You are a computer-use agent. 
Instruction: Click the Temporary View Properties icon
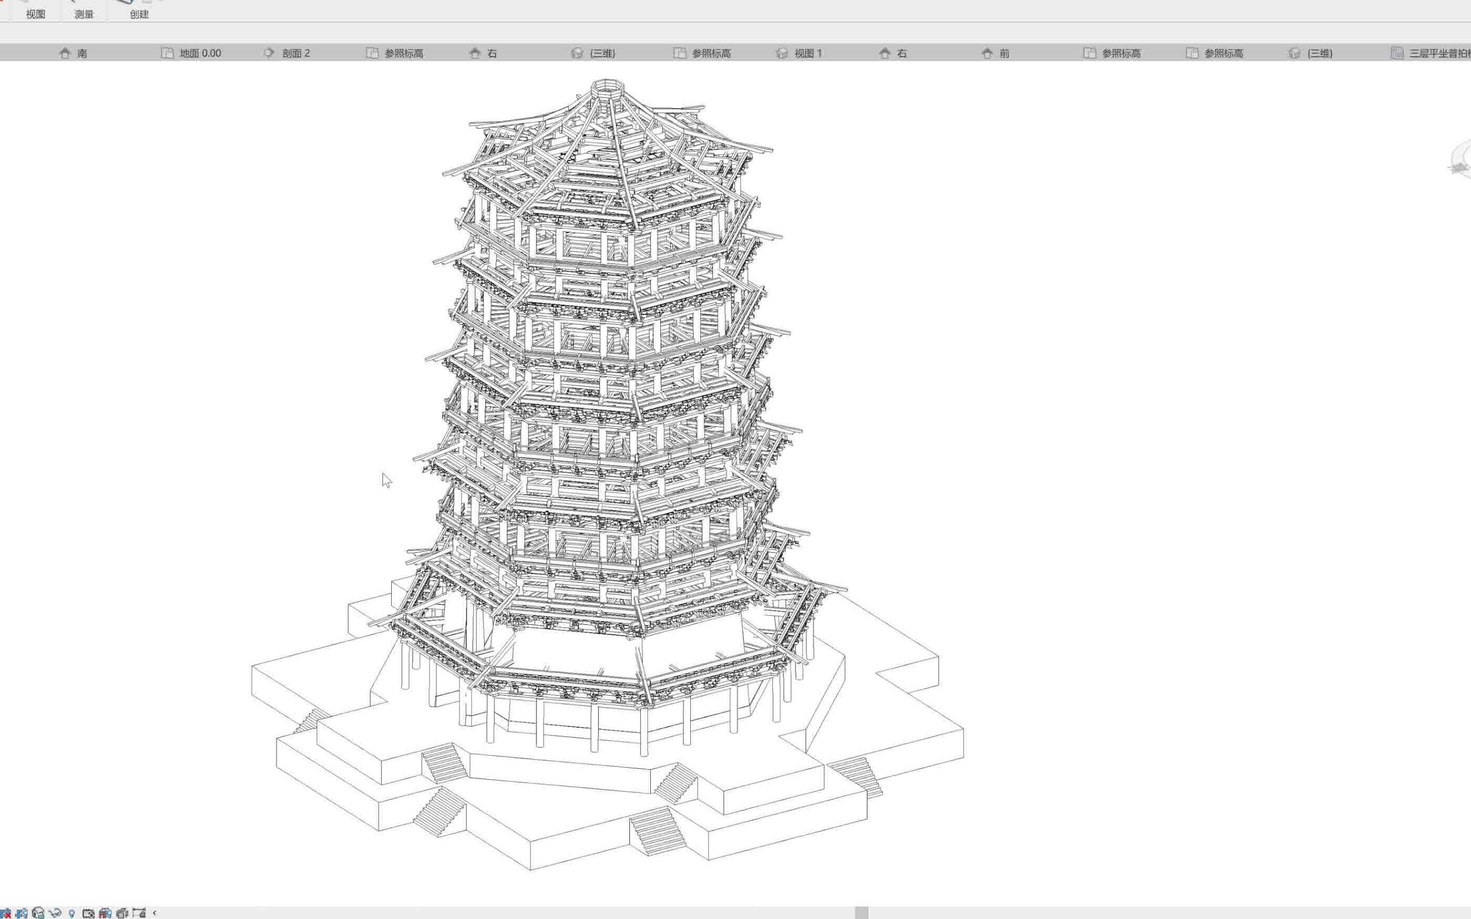click(88, 913)
